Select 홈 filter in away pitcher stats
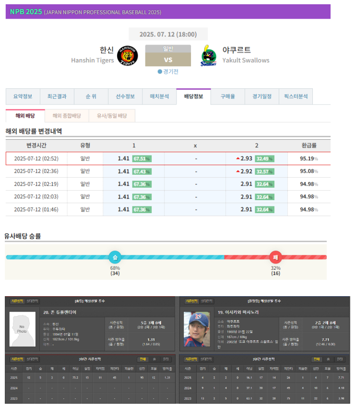356x409 pixels. pos(328,359)
